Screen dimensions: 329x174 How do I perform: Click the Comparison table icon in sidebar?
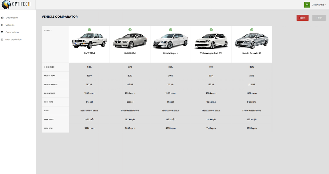(2, 32)
